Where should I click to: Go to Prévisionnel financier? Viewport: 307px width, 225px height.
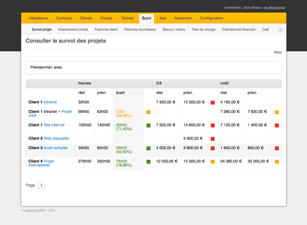[x=239, y=30]
